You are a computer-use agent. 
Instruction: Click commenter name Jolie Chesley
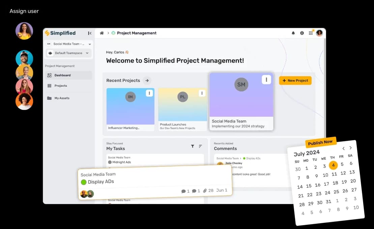[x=234, y=163]
